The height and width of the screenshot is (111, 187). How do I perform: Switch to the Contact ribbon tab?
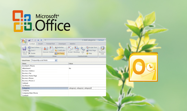click(x=32, y=44)
